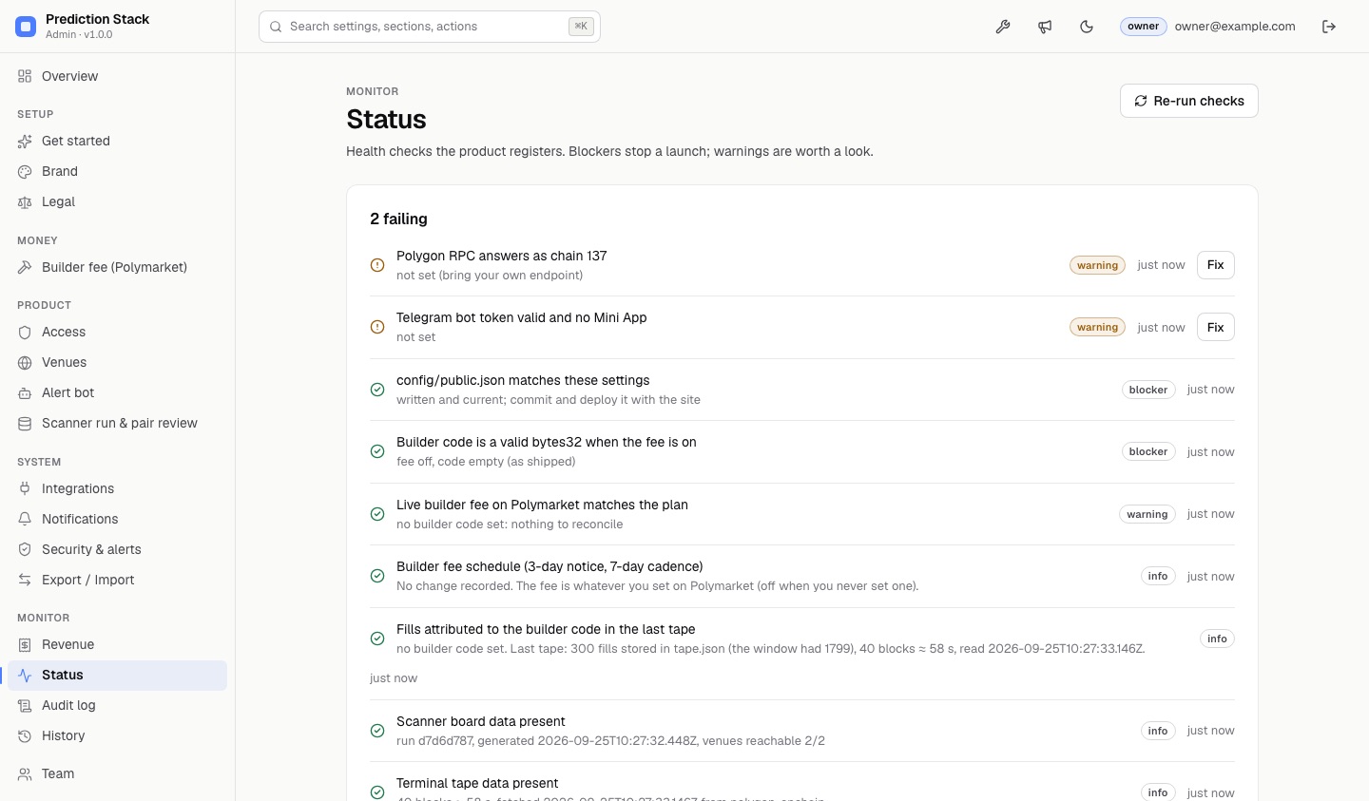Image resolution: width=1369 pixels, height=801 pixels.
Task: Click the Prediction Stack logo icon
Action: [x=26, y=27]
